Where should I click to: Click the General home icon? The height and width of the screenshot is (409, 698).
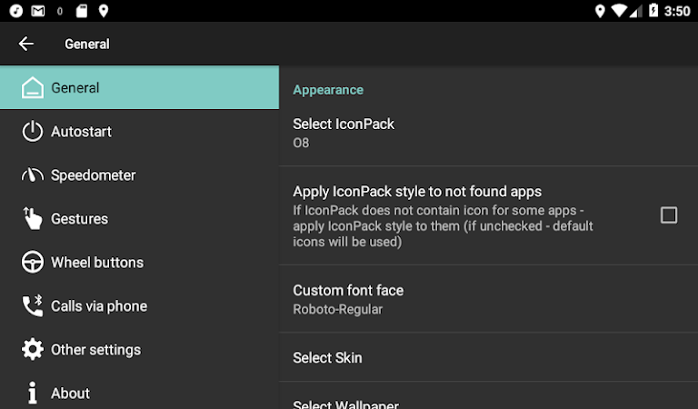click(x=33, y=88)
